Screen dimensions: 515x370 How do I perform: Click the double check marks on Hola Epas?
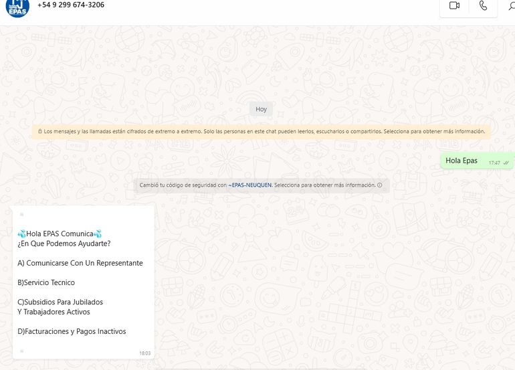click(x=506, y=163)
